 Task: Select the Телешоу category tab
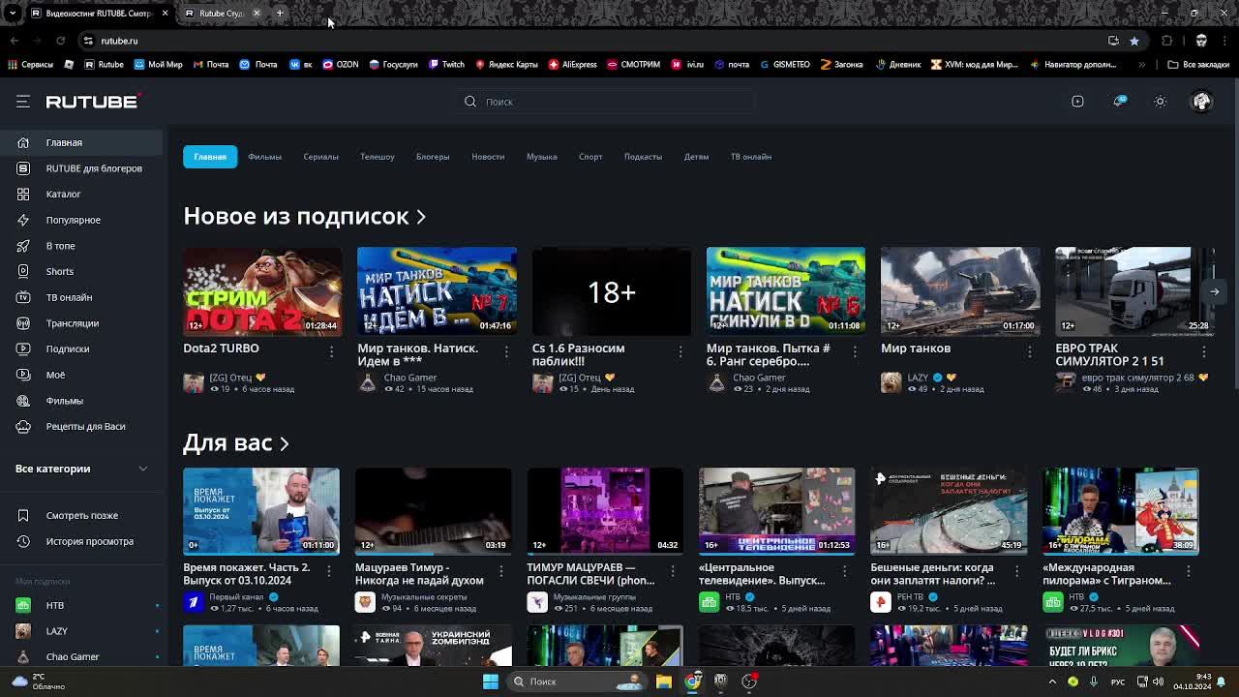(x=378, y=157)
